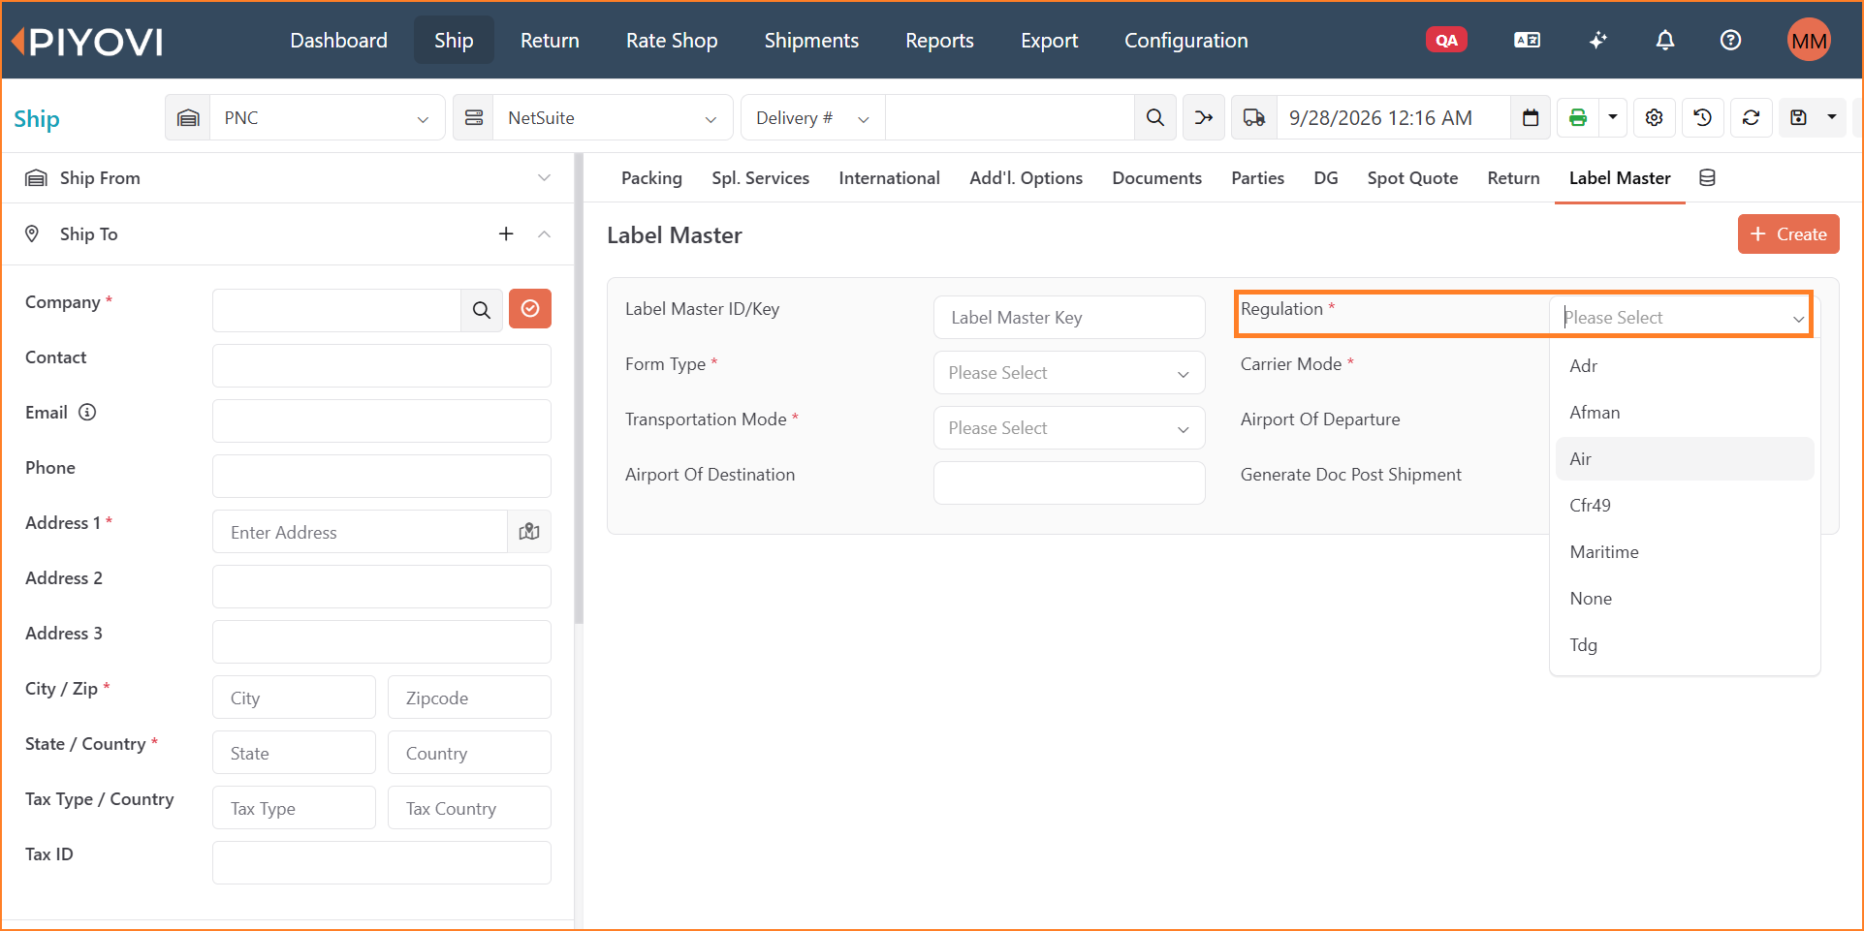Screen dimensions: 1864x931
Task: Open the print options dropdown arrow
Action: [1613, 118]
